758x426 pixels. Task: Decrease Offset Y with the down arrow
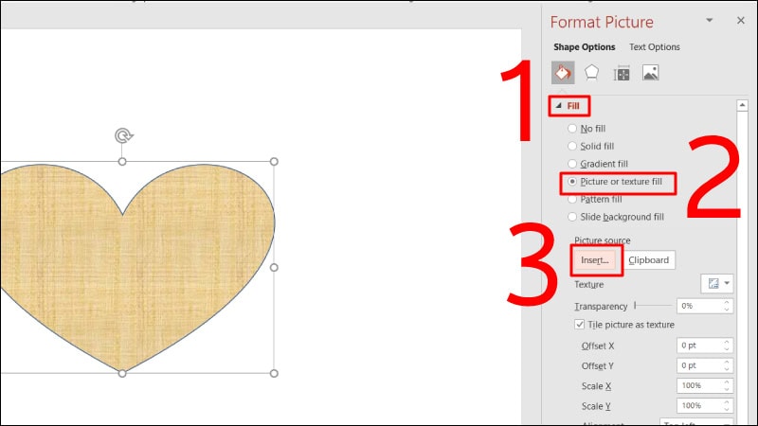pos(727,369)
